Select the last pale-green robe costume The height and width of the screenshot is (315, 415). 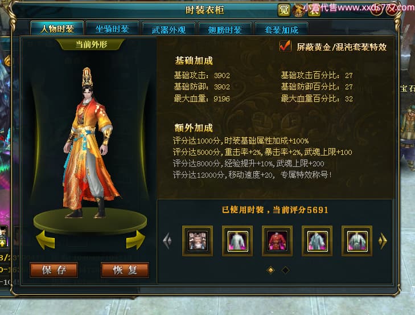pos(357,241)
